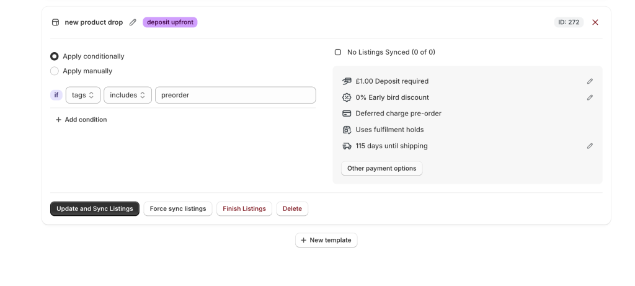635x286 pixels.
Task: Add a new condition
Action: click(81, 120)
